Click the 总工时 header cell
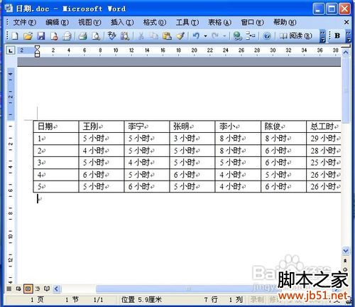355x307 pixels. (324, 126)
